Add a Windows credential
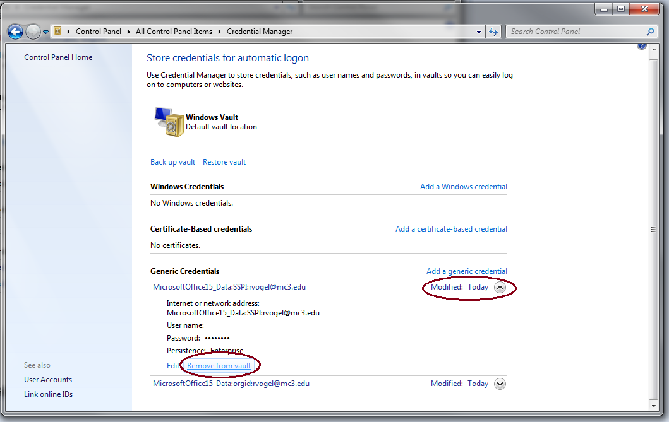The image size is (669, 422). click(463, 187)
